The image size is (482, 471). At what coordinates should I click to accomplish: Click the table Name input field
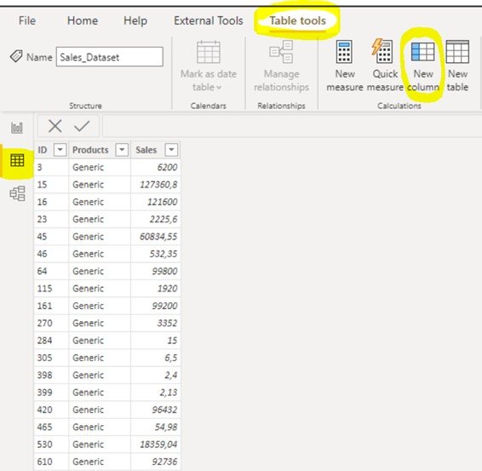pyautogui.click(x=110, y=57)
